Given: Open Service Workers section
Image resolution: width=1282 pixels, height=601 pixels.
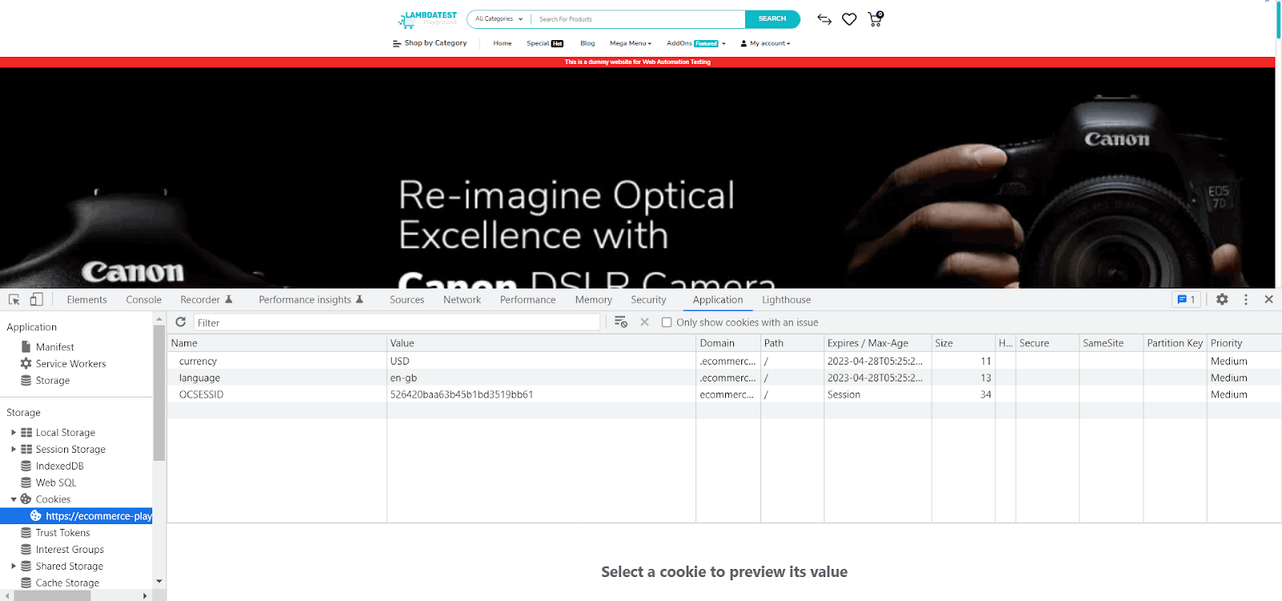Looking at the screenshot, I should pyautogui.click(x=71, y=364).
